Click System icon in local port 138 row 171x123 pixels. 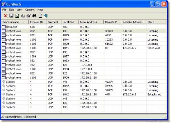click(x=4, y=107)
